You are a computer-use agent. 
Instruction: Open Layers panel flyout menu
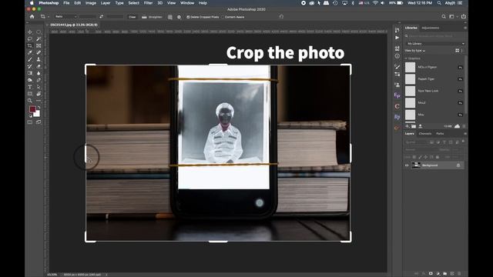(x=465, y=133)
